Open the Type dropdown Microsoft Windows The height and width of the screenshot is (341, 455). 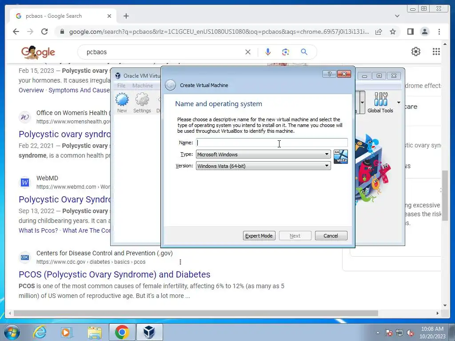tap(263, 154)
